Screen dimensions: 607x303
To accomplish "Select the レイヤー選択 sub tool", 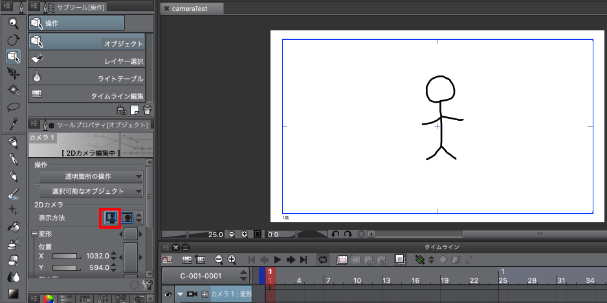I will (x=87, y=59).
